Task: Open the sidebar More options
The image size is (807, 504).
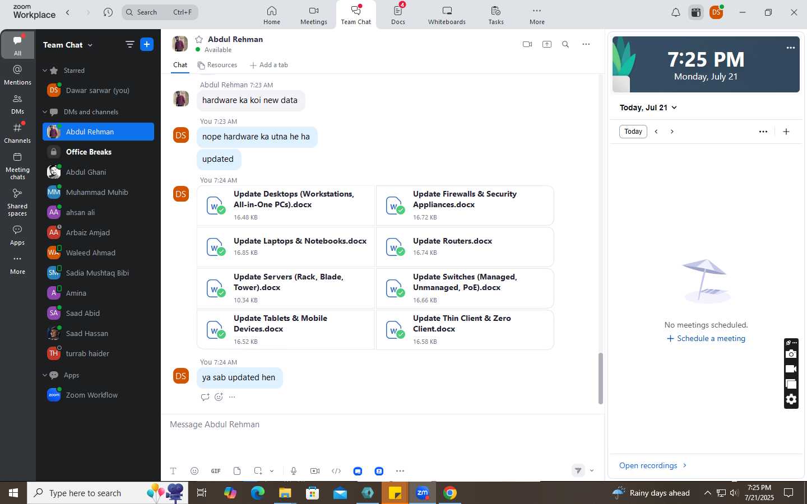Action: click(17, 264)
